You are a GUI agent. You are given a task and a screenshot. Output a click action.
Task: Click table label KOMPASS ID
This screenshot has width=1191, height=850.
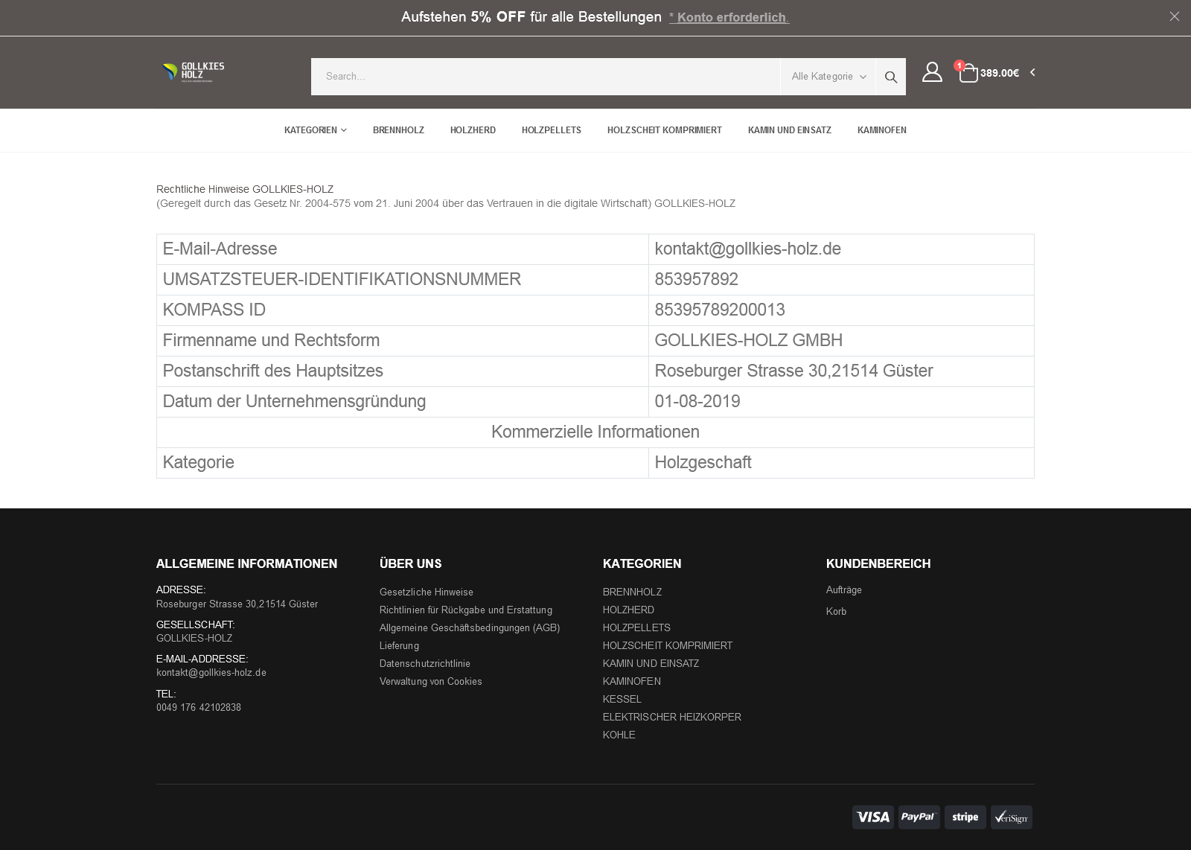coord(214,310)
